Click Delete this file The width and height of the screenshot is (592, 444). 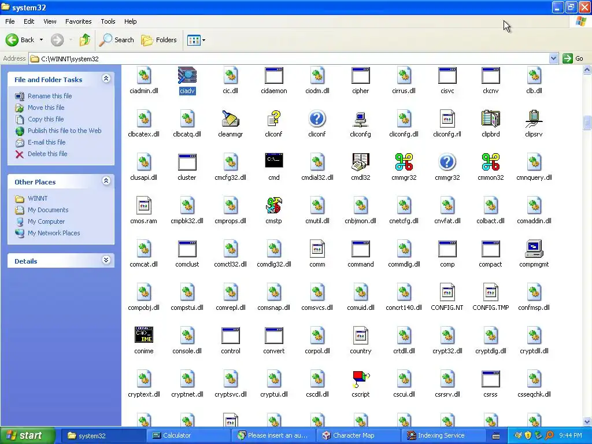[x=47, y=154]
